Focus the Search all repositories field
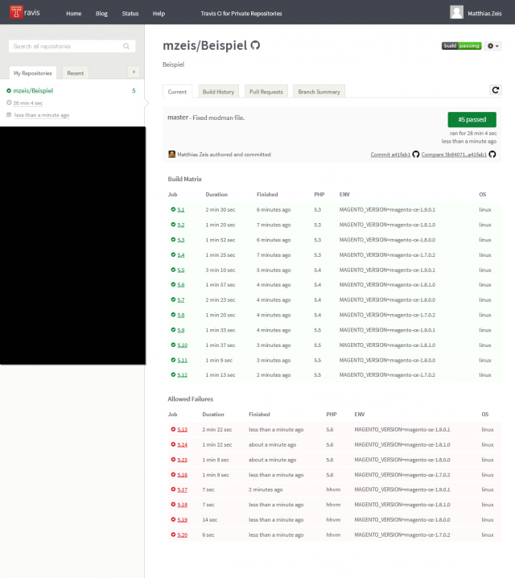This screenshot has height=578, width=515. pyautogui.click(x=72, y=46)
